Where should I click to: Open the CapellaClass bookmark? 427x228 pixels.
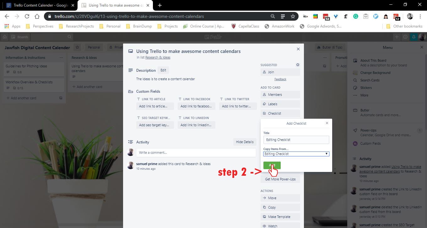coord(245,26)
